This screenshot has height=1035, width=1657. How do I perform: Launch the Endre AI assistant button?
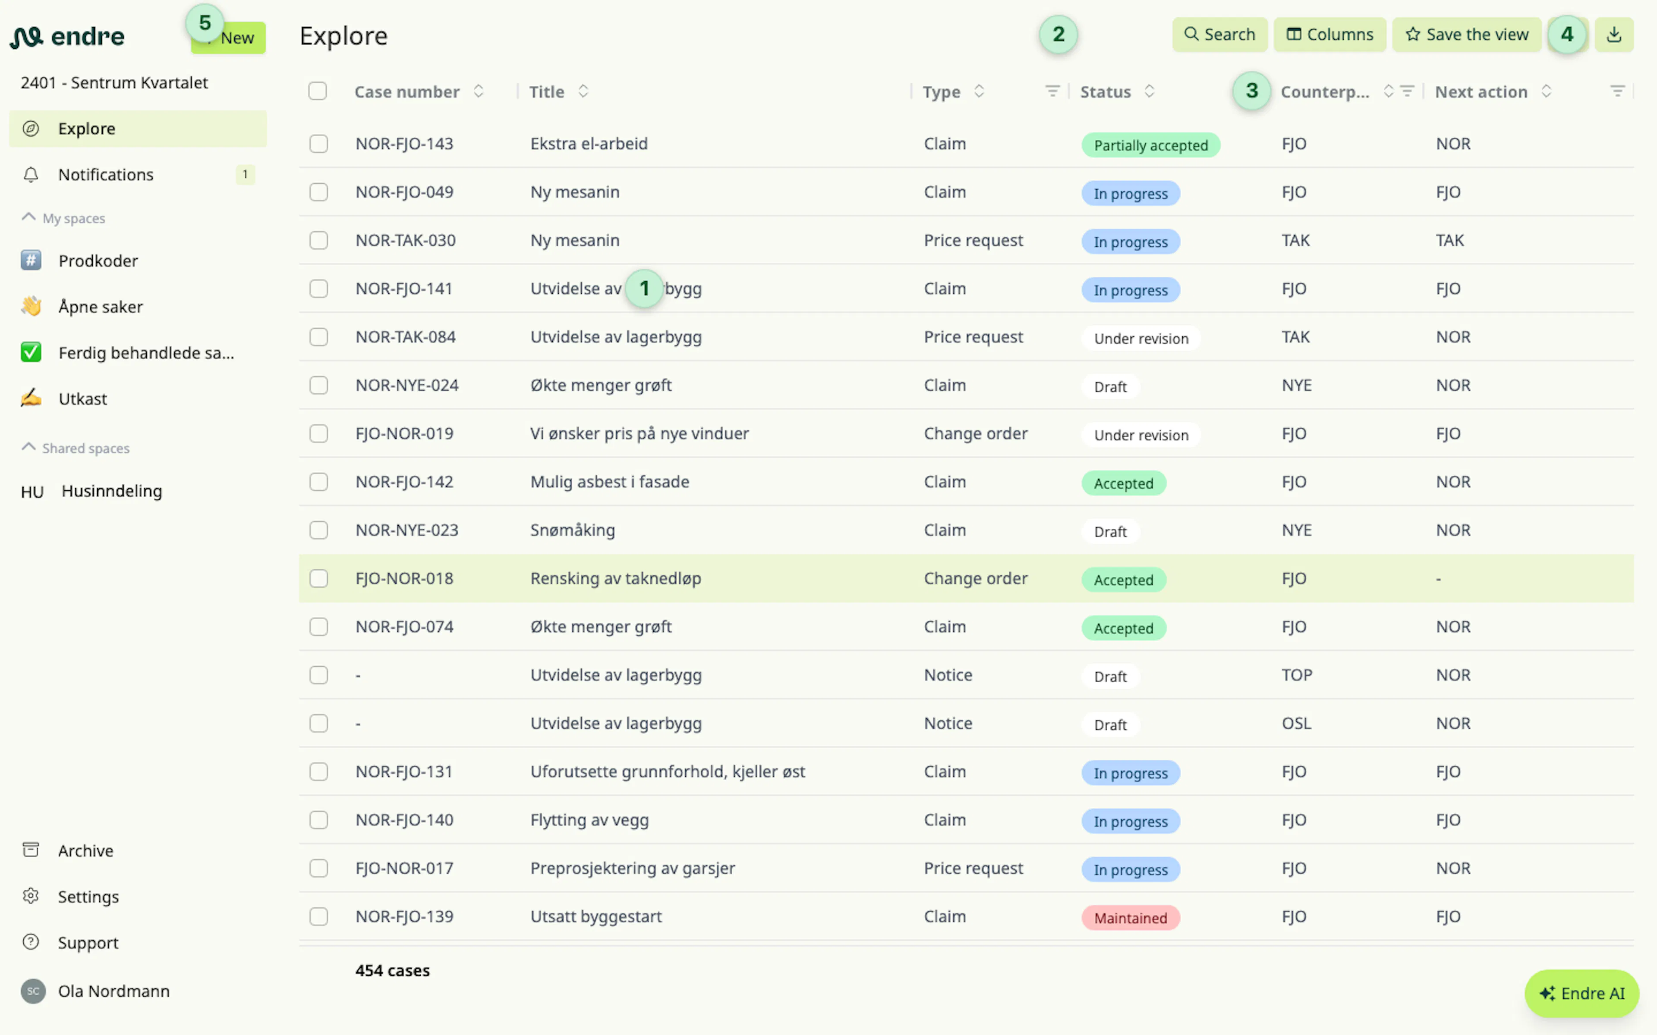[1581, 993]
